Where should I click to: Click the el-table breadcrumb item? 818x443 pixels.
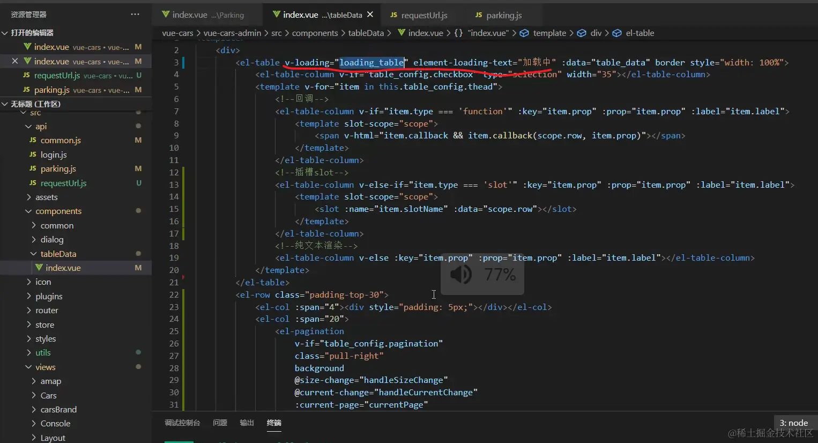click(639, 33)
